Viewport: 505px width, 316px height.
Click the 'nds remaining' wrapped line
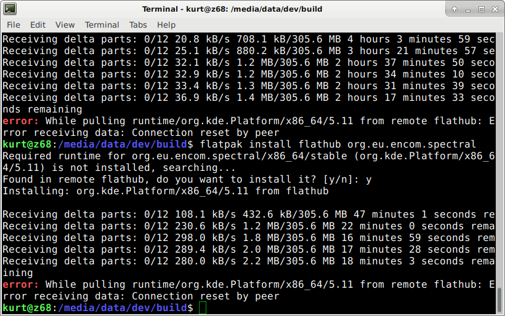point(42,109)
